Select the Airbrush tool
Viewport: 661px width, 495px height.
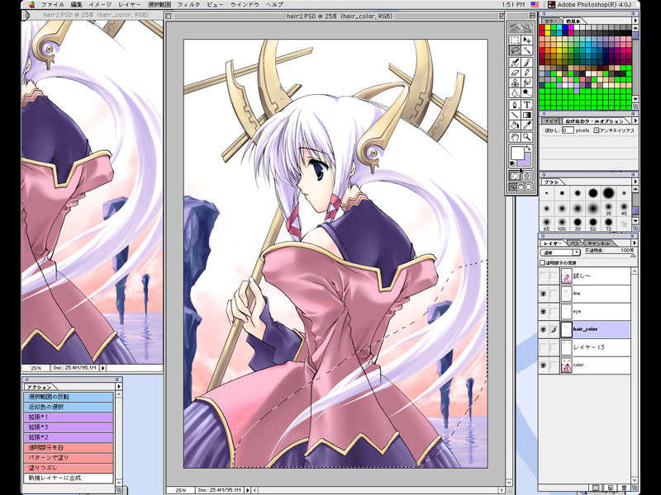pos(514,63)
